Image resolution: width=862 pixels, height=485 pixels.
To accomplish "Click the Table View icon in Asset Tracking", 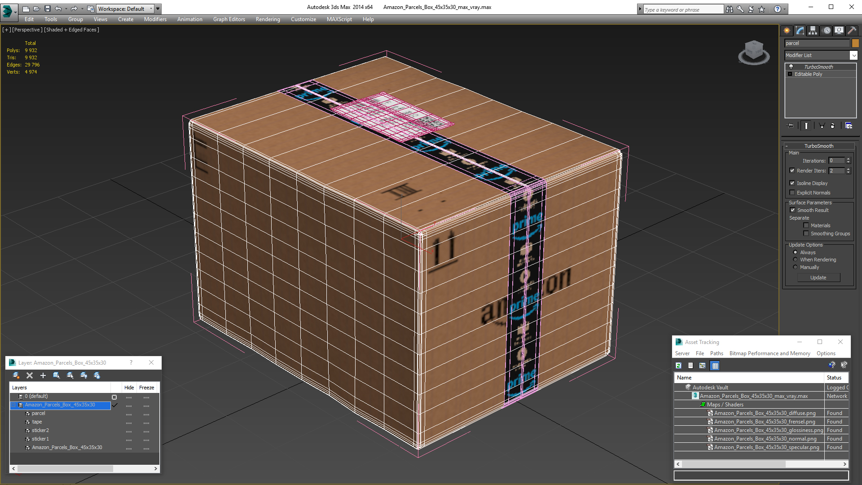I will 715,366.
